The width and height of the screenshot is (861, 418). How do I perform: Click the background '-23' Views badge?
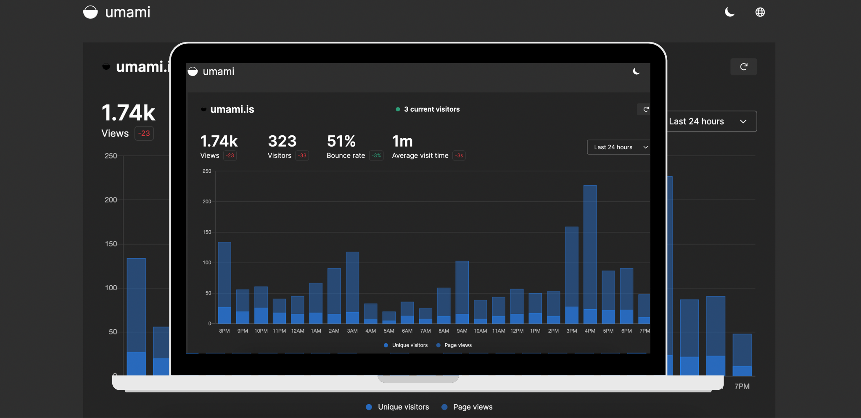click(x=144, y=133)
